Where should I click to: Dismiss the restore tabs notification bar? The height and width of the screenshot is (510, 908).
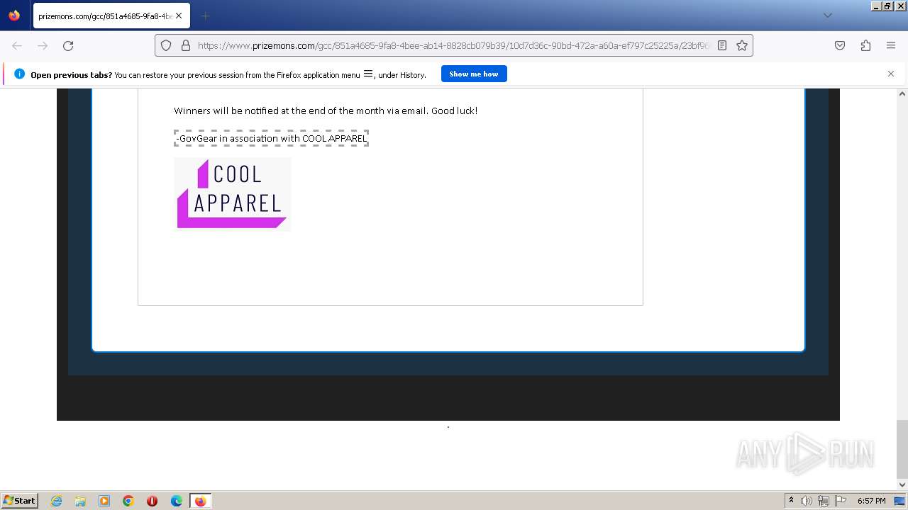(x=891, y=74)
